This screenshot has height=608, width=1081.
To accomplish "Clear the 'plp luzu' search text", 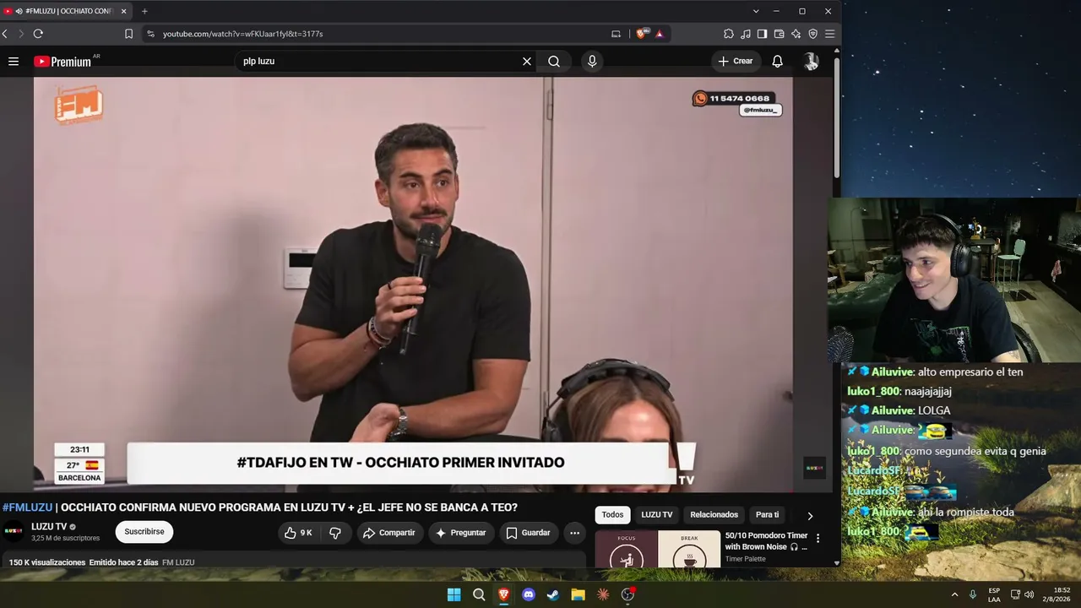I will (527, 61).
